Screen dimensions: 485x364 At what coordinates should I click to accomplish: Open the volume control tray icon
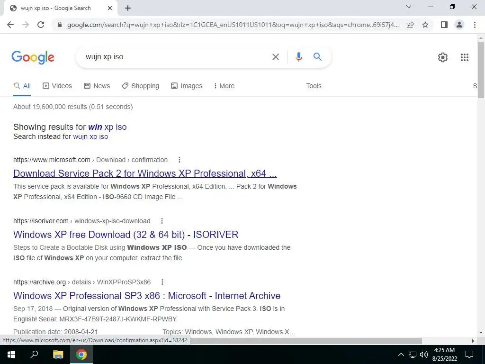pyautogui.click(x=424, y=355)
